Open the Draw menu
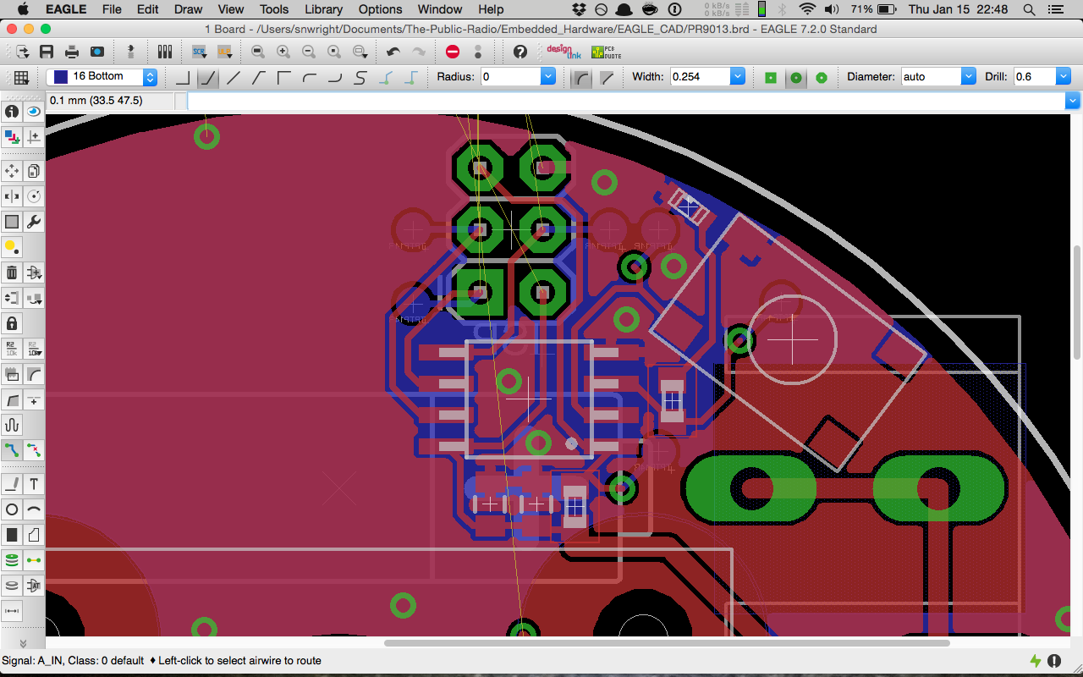 tap(188, 9)
